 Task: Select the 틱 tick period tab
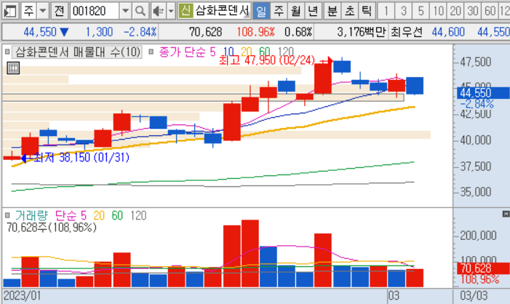367,11
